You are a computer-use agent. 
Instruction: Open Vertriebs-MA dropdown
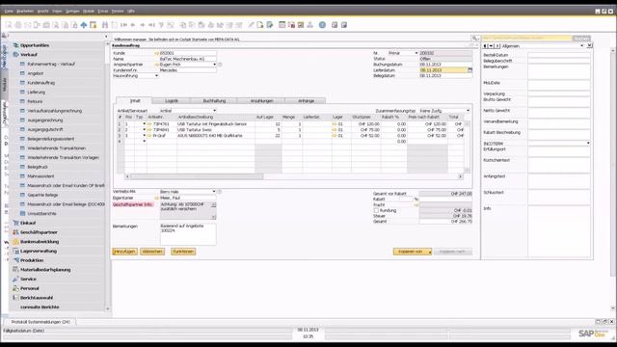[214, 192]
